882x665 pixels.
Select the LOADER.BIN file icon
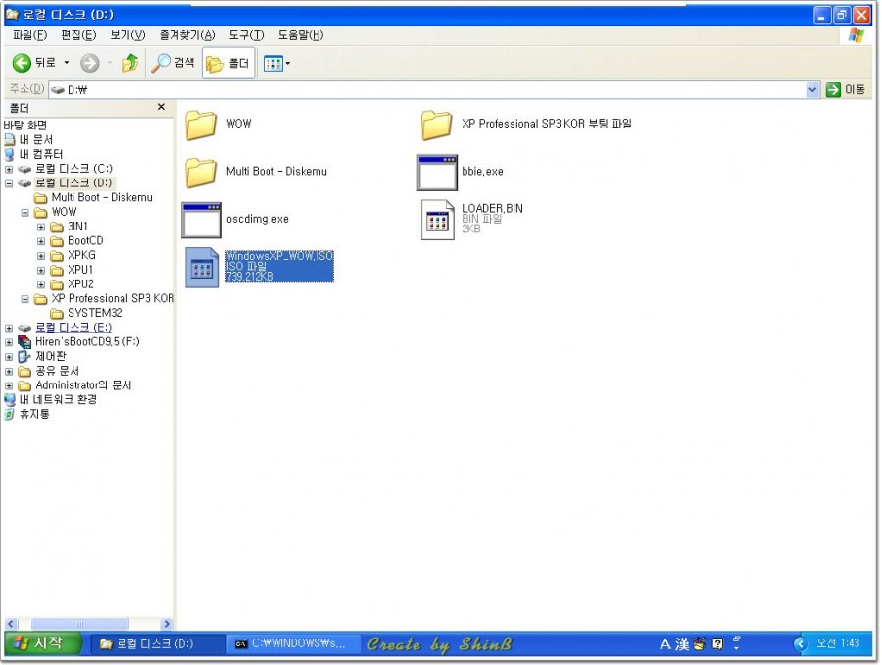tap(438, 220)
